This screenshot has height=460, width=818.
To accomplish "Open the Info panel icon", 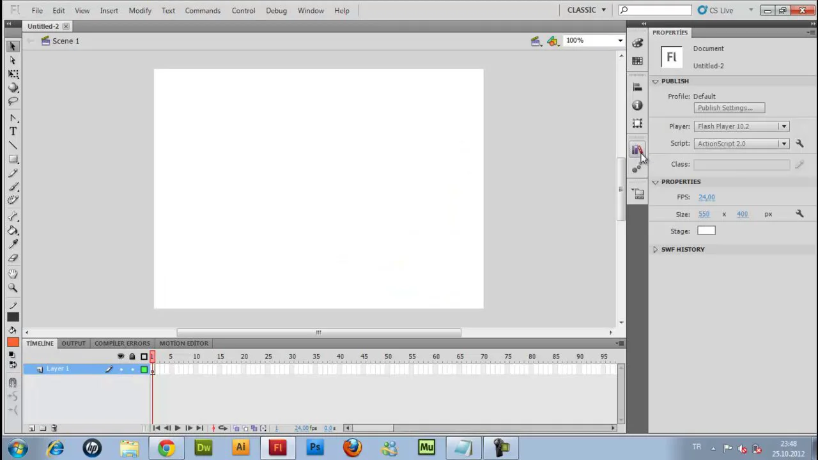I will [637, 105].
